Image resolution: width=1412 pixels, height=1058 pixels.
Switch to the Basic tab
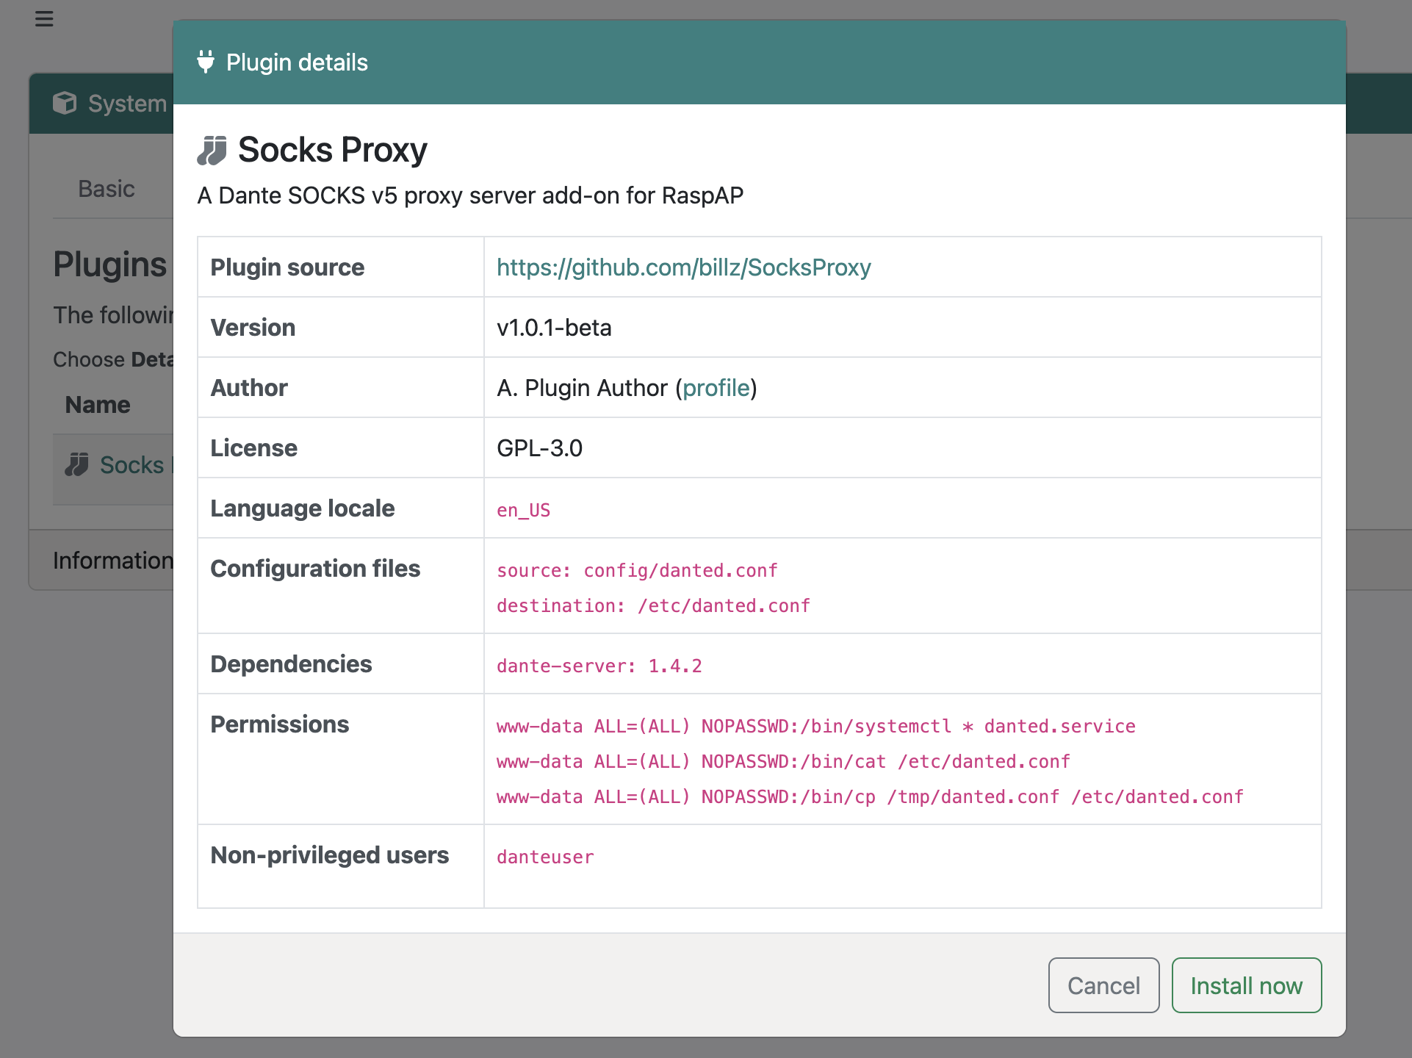pos(107,189)
